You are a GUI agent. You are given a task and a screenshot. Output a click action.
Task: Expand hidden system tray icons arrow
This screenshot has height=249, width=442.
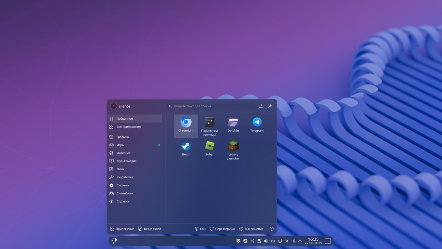tap(300, 241)
